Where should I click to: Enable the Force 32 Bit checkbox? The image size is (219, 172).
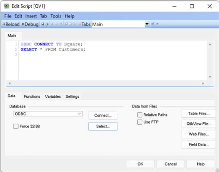click(x=16, y=126)
